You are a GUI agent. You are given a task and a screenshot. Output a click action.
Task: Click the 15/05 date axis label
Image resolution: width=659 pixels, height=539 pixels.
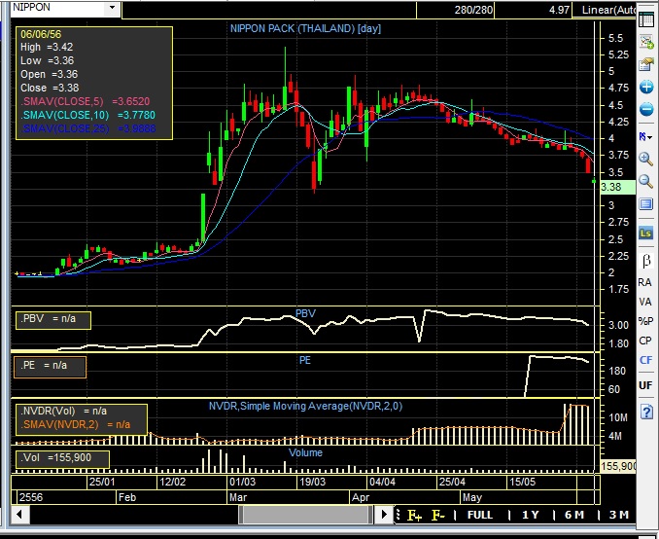pos(522,482)
